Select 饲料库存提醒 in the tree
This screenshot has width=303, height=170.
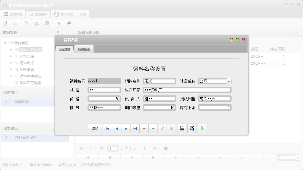point(30,83)
